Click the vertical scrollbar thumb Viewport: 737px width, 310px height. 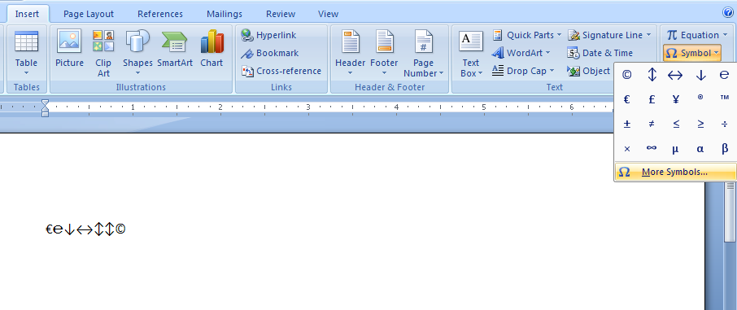coord(730,212)
